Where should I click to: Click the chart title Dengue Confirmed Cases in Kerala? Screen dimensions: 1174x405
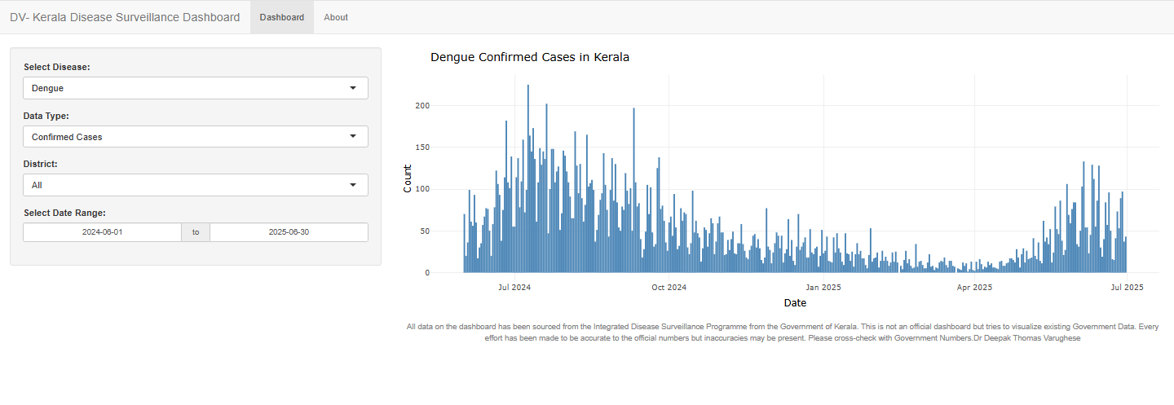(530, 58)
